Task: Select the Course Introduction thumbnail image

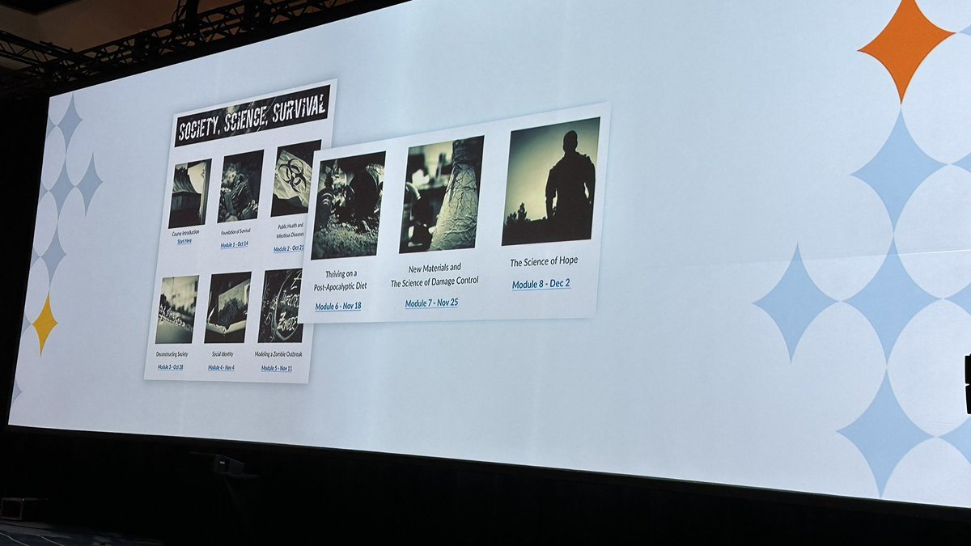Action: click(190, 193)
